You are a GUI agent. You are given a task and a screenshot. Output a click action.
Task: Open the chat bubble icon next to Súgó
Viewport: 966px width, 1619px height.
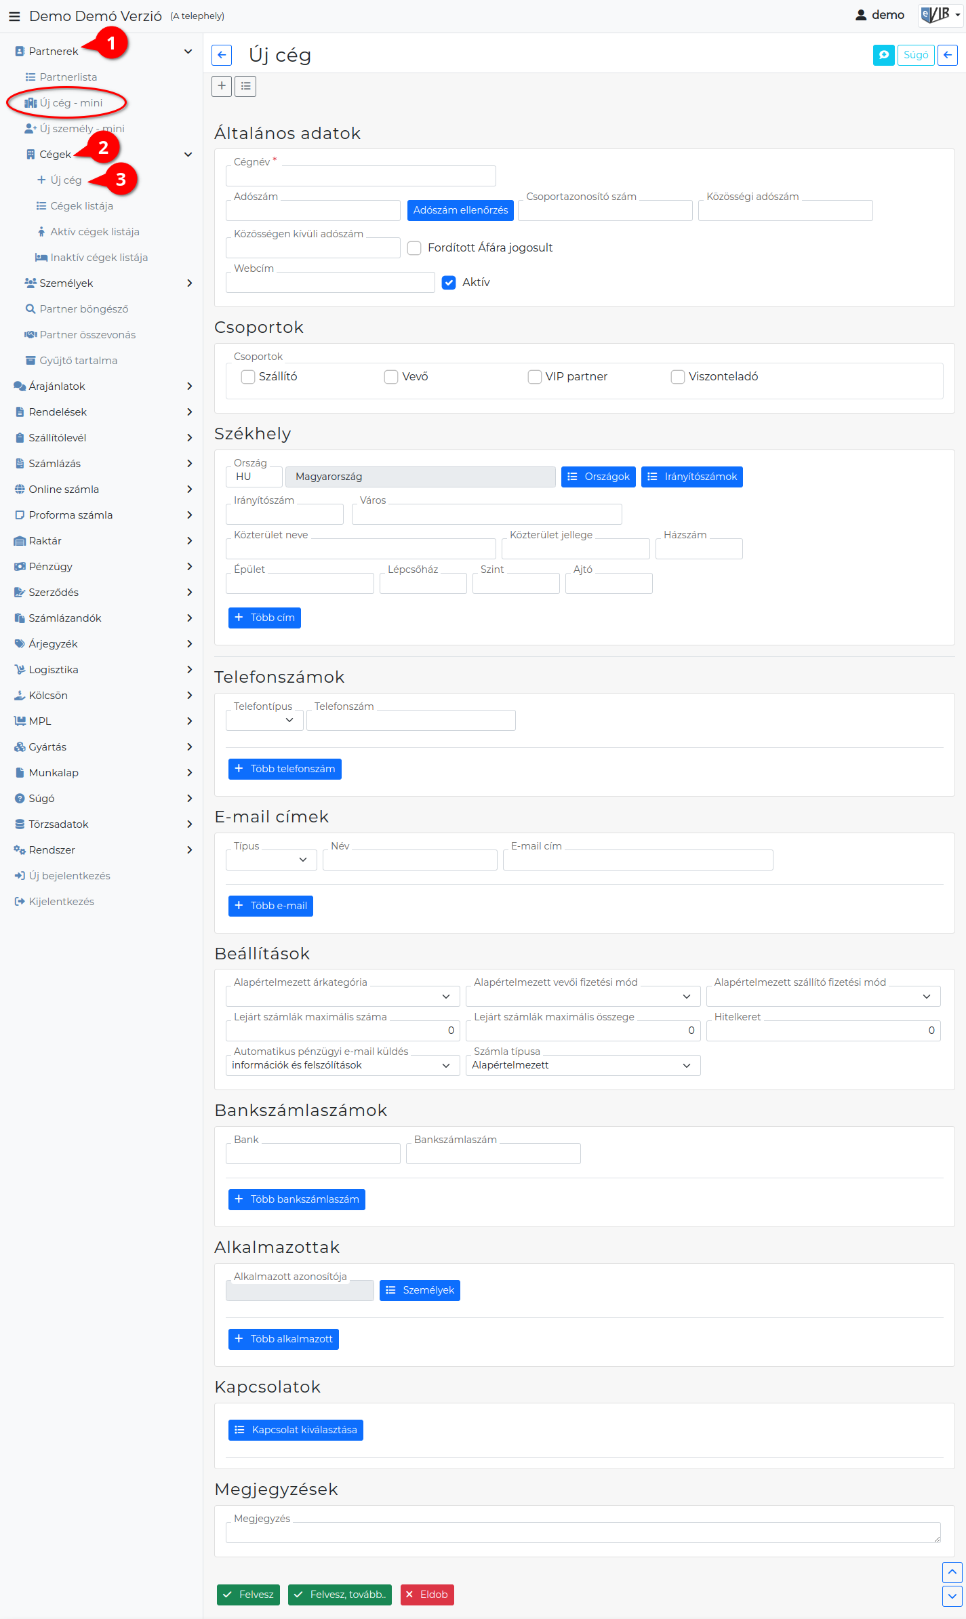(x=883, y=55)
